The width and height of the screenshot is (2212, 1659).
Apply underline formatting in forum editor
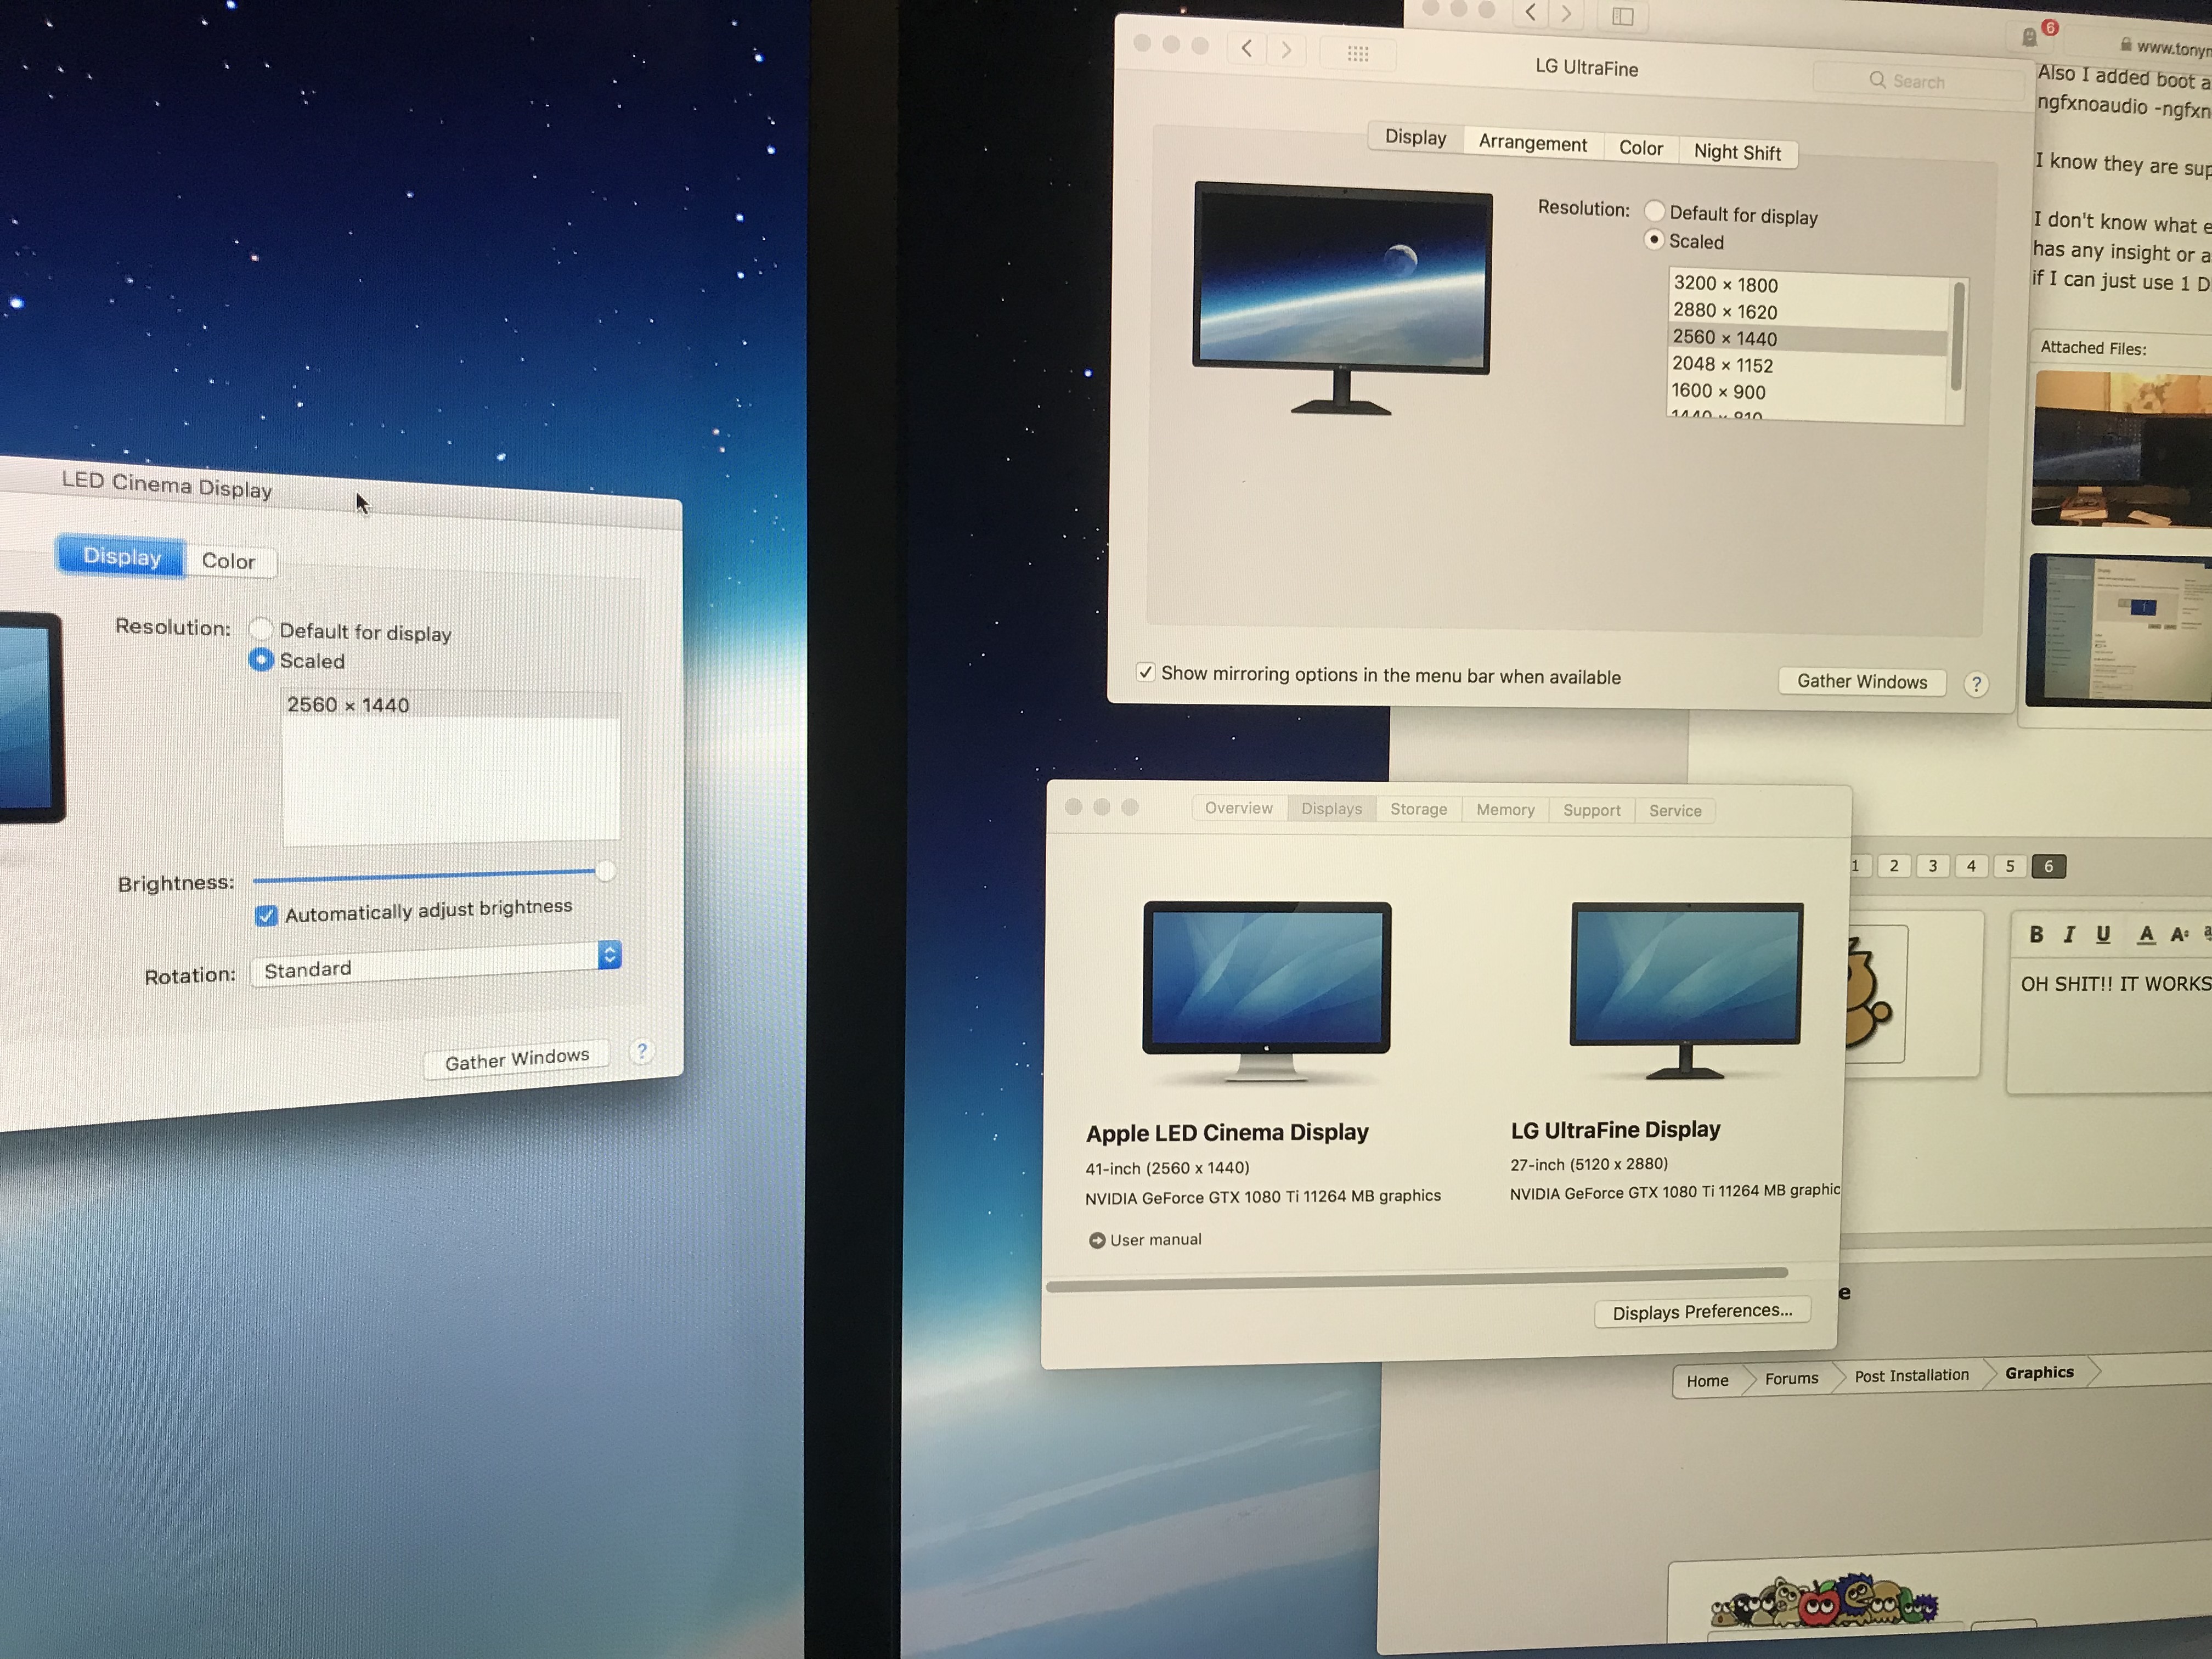point(2103,934)
